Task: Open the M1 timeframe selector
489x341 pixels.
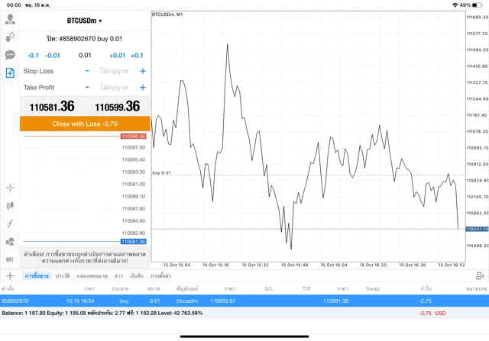Action: [x=10, y=260]
